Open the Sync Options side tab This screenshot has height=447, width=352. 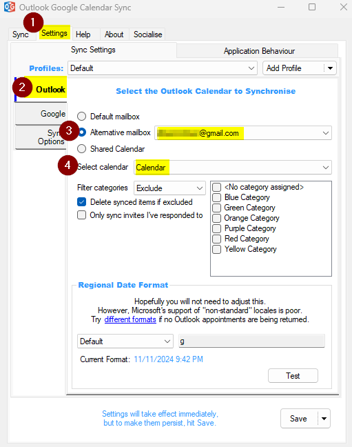point(41,137)
